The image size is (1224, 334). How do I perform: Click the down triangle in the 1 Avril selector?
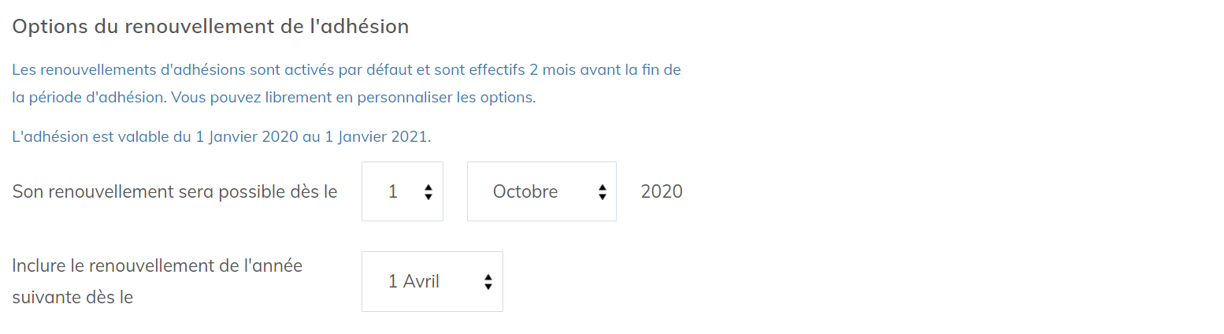488,286
